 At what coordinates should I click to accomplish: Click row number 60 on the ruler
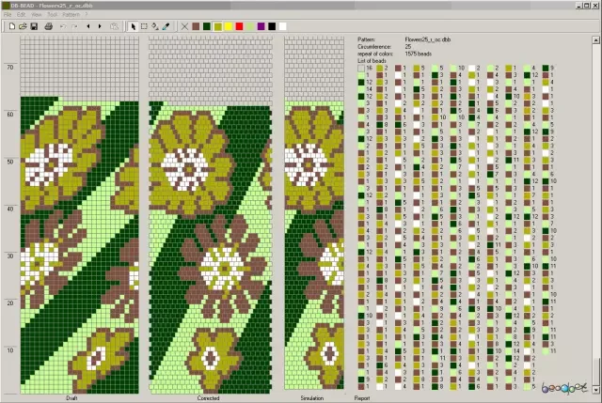tap(10, 115)
